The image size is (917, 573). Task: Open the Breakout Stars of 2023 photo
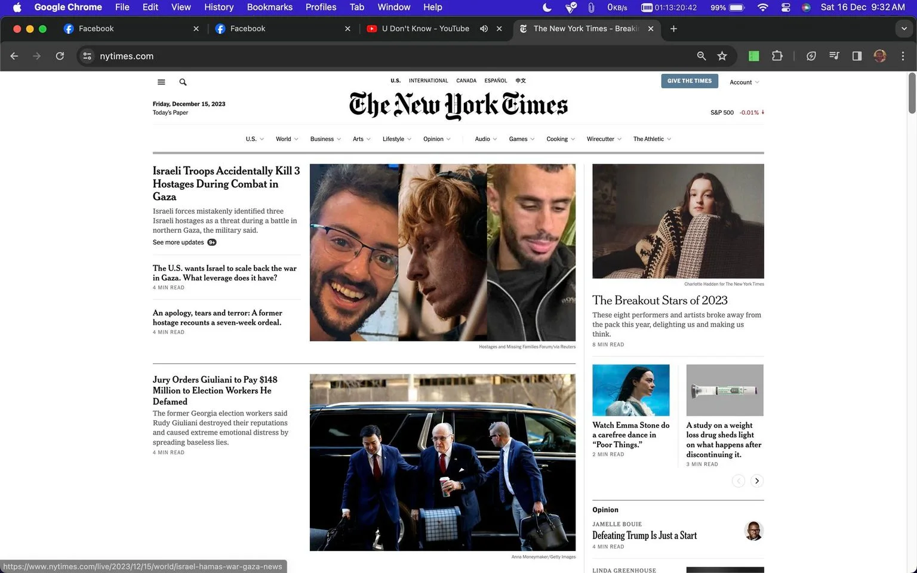pyautogui.click(x=678, y=221)
